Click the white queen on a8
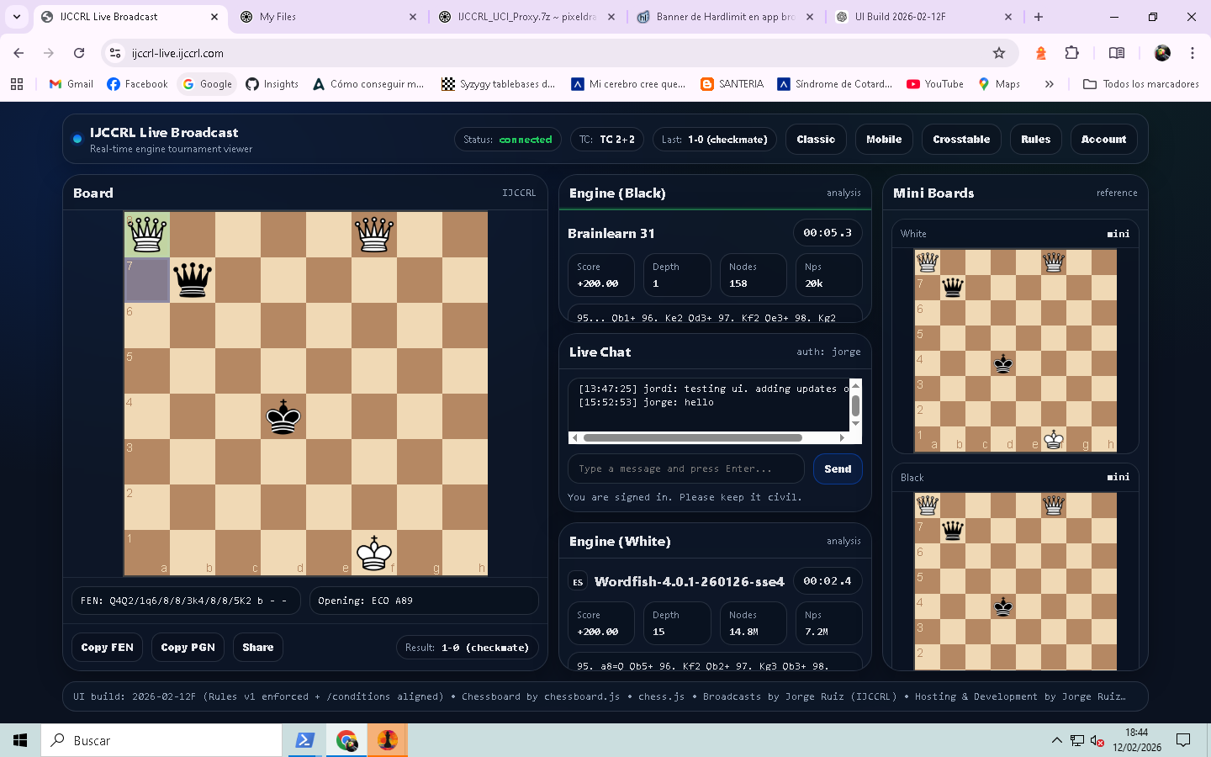Image resolution: width=1211 pixels, height=757 pixels. 147,234
